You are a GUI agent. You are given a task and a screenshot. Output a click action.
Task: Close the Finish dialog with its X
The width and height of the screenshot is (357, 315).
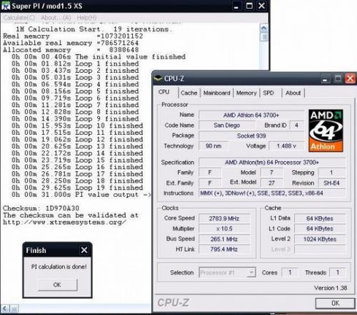pyautogui.click(x=84, y=250)
